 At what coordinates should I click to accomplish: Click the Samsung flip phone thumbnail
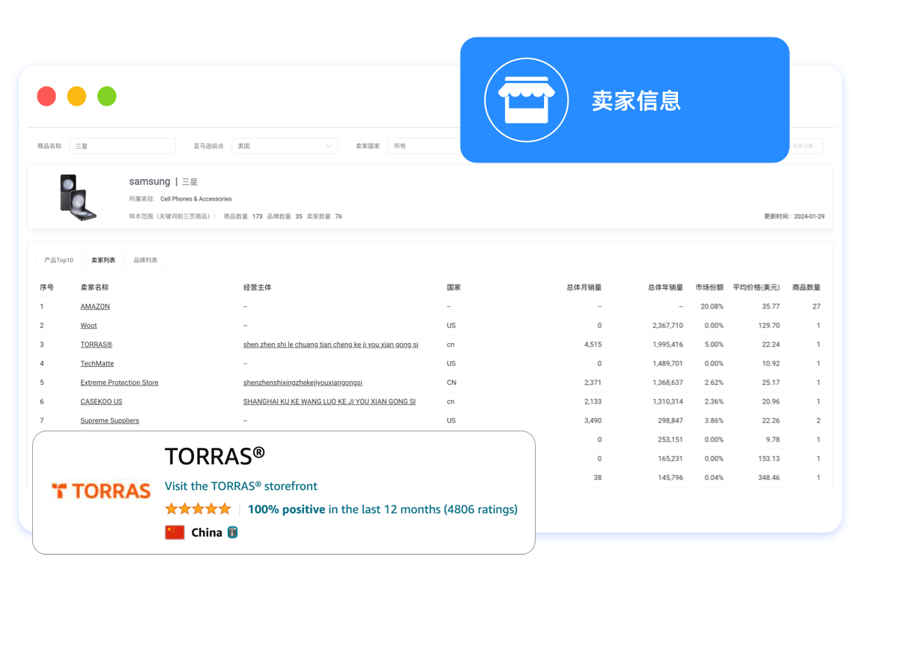pyautogui.click(x=79, y=197)
